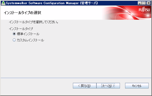Select the カスタムインストール radio button
152x96 pixels.
[14, 40]
